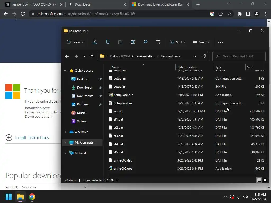Expand the My Computer tree node

pos(65,142)
